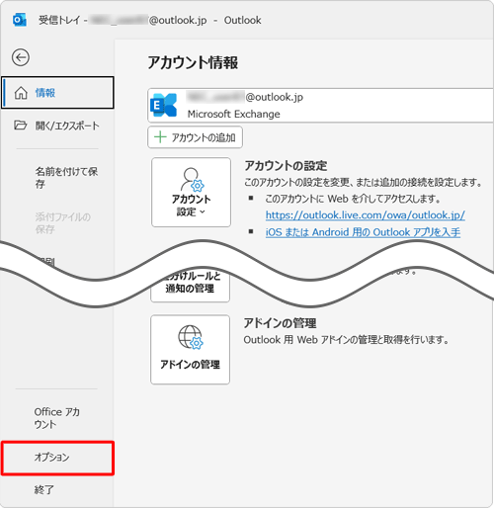
Task: Click the アドインの管理 heading text
Action: (x=280, y=323)
